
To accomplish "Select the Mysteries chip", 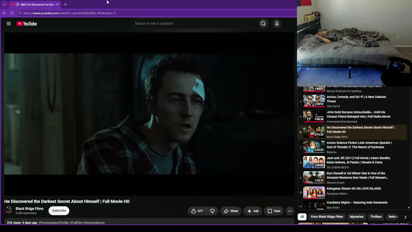I will pos(357,217).
